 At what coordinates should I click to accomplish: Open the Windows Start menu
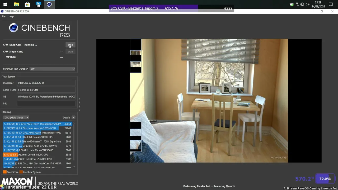(5, 4)
